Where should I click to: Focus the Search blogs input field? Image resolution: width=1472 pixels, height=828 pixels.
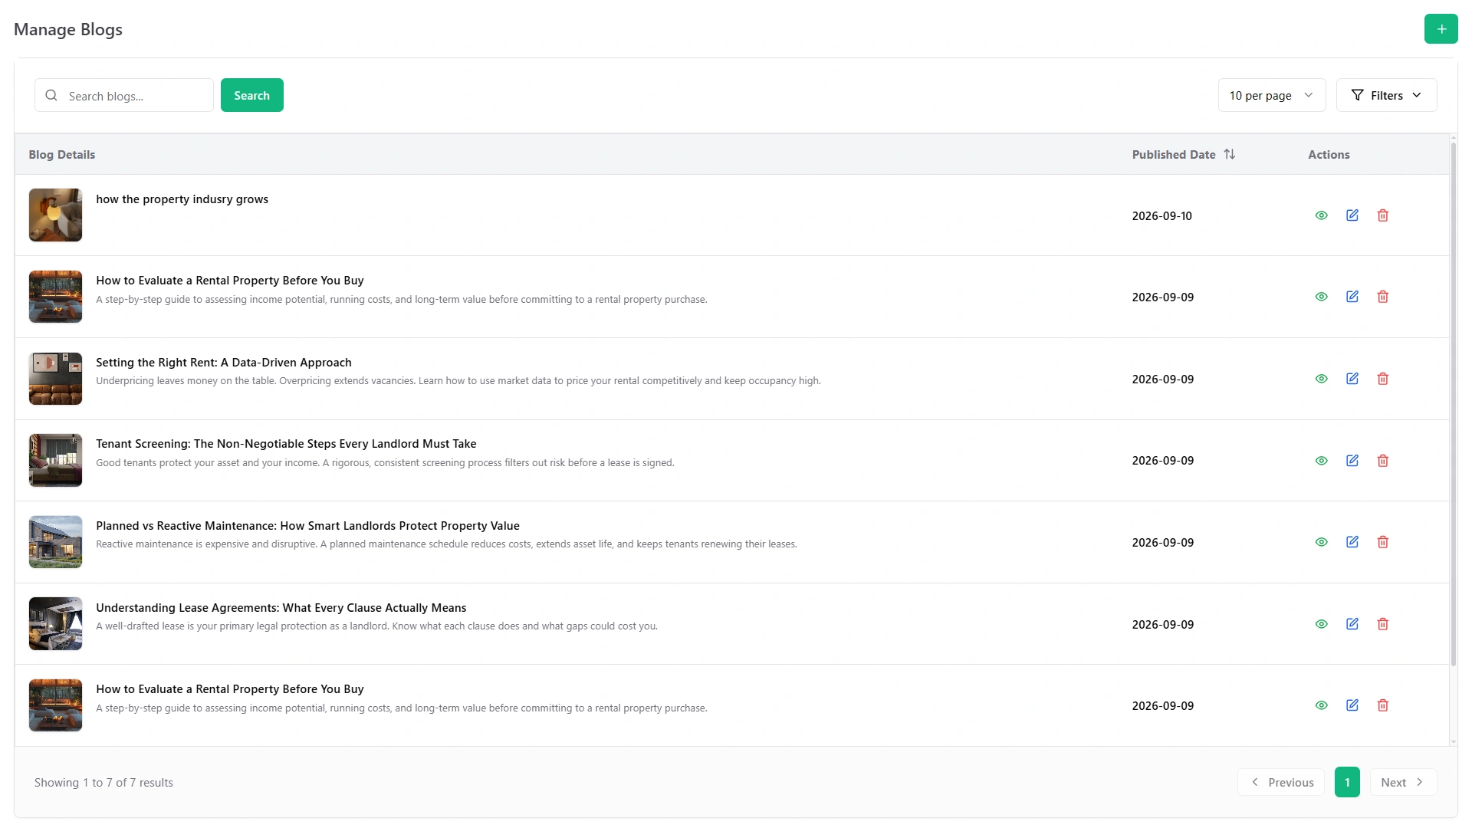[x=124, y=95]
